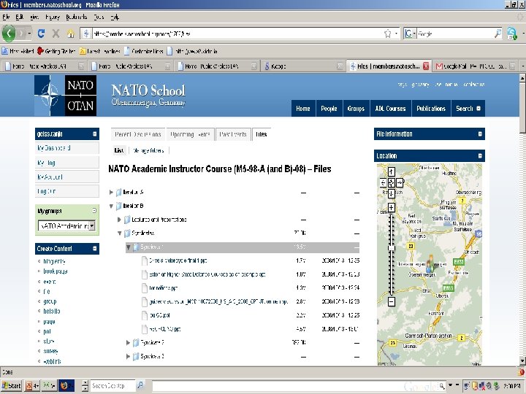Viewport: 526px width, 394px height.
Task: Open the History menu
Action: point(53,17)
